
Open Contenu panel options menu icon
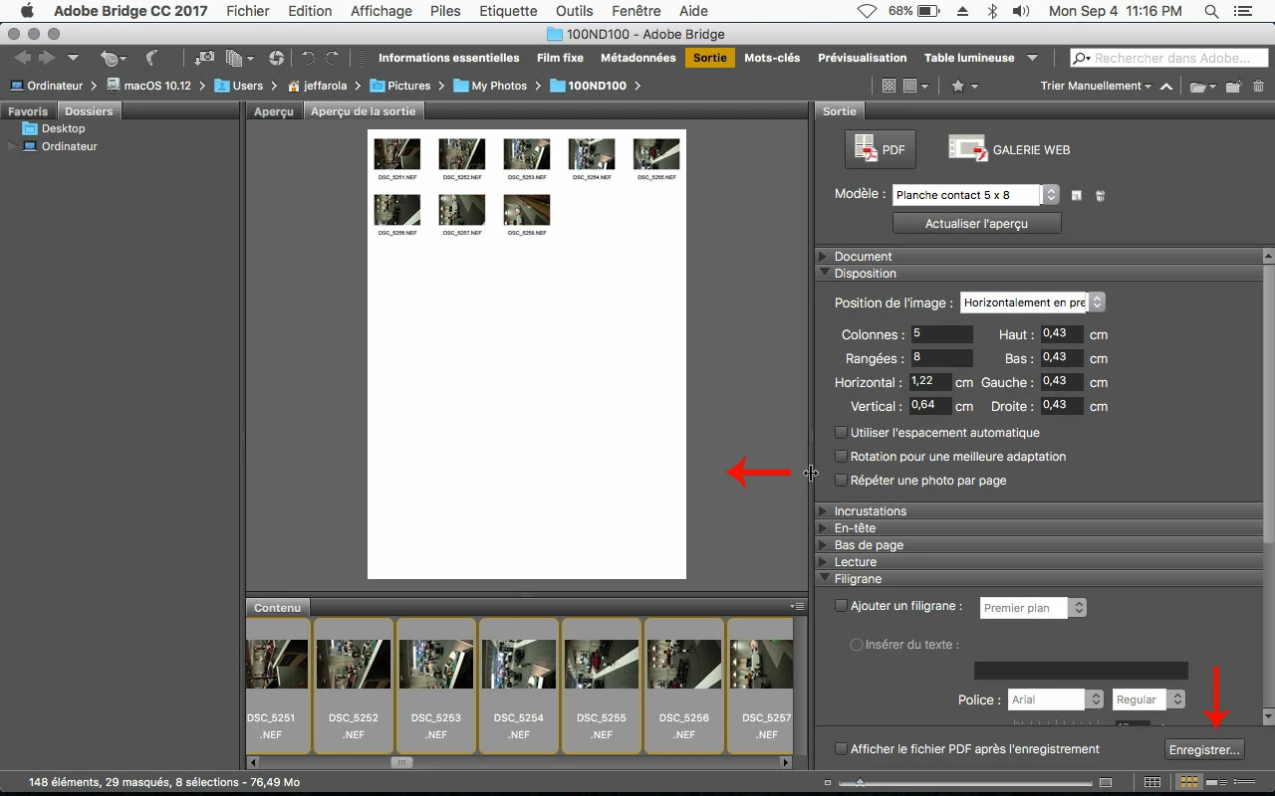(x=797, y=607)
